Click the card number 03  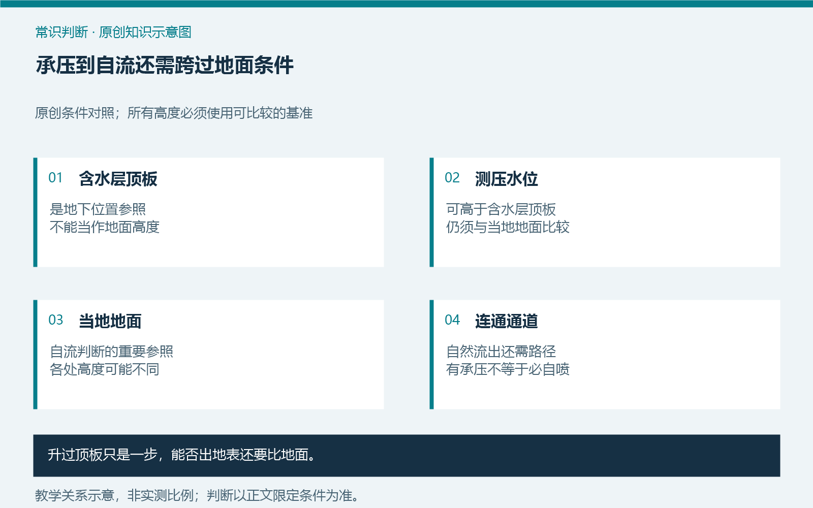point(56,320)
